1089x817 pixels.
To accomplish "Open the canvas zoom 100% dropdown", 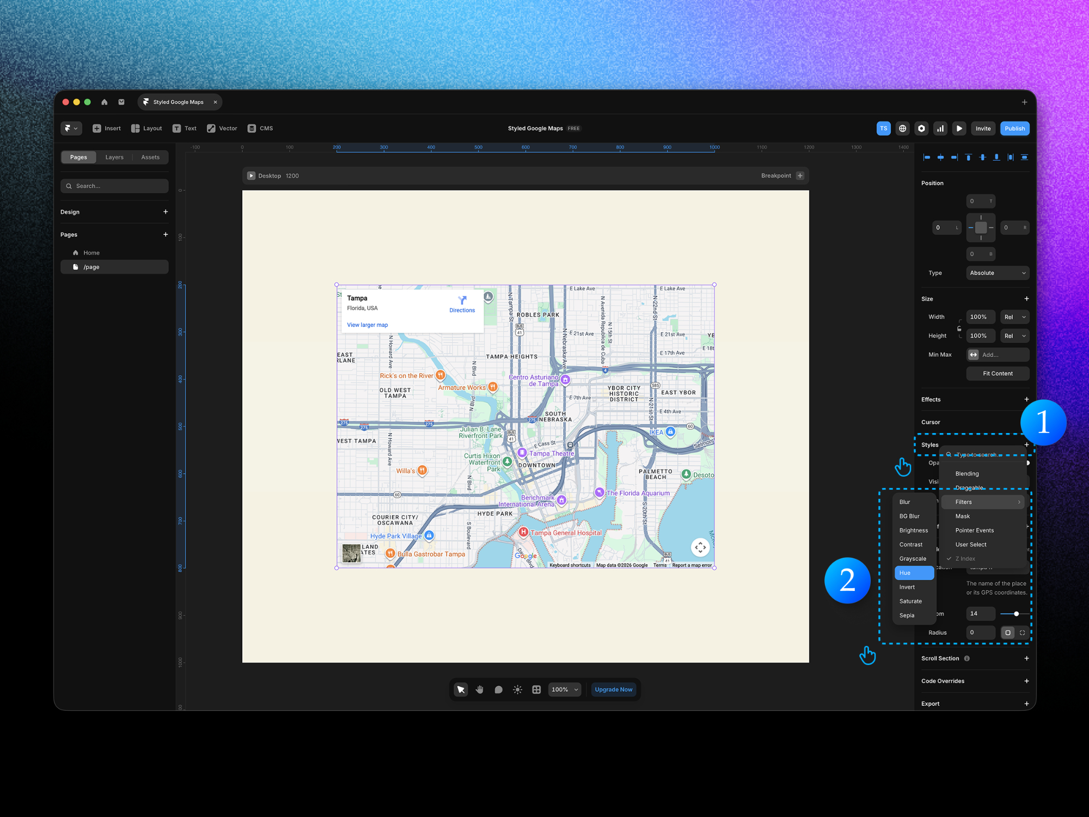I will click(x=564, y=689).
